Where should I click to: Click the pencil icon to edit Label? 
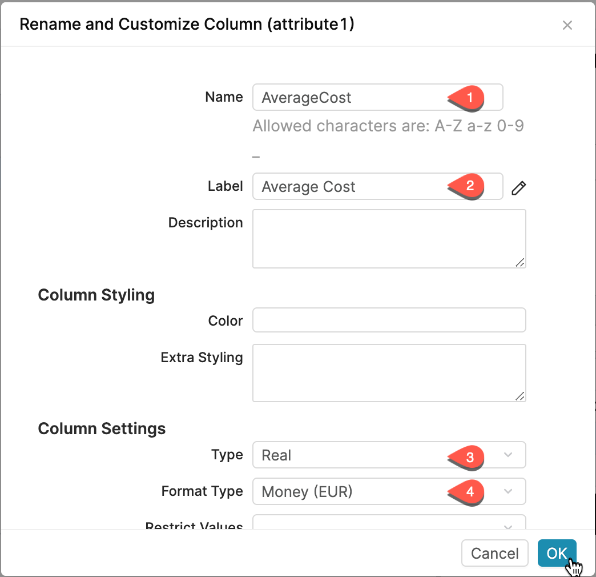pyautogui.click(x=518, y=187)
